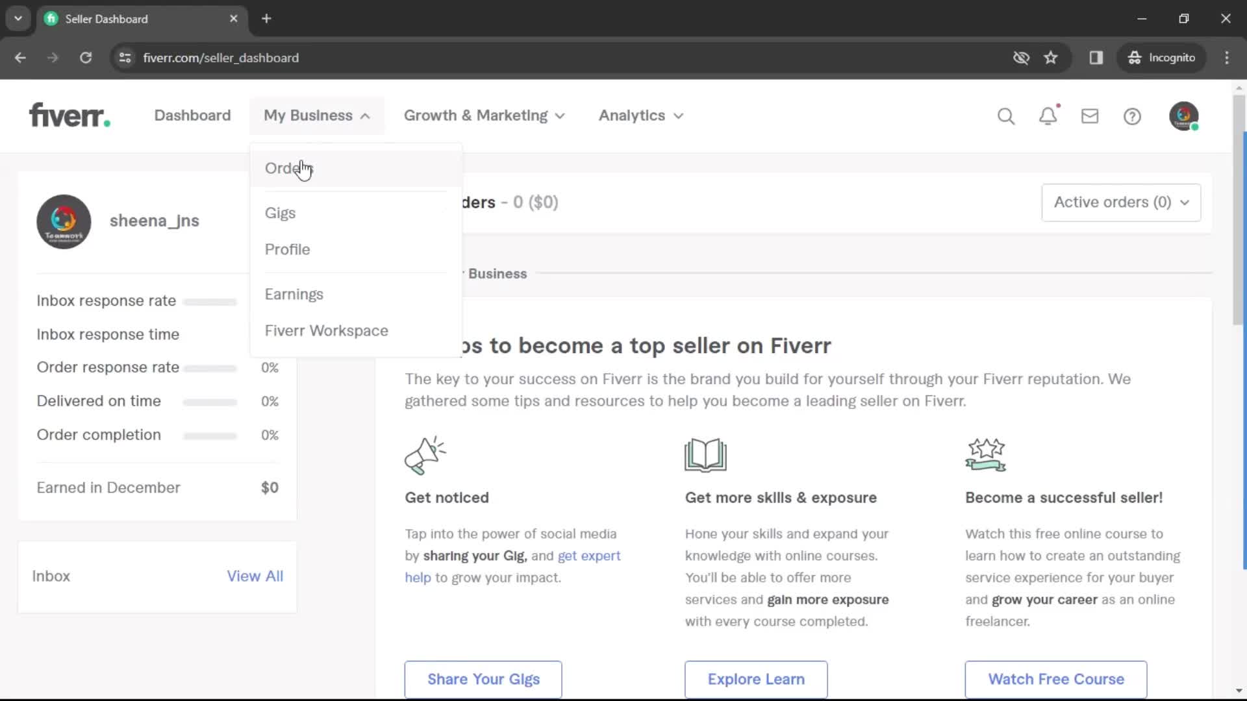
Task: Click the Dashboard tab in navbar
Action: [192, 116]
